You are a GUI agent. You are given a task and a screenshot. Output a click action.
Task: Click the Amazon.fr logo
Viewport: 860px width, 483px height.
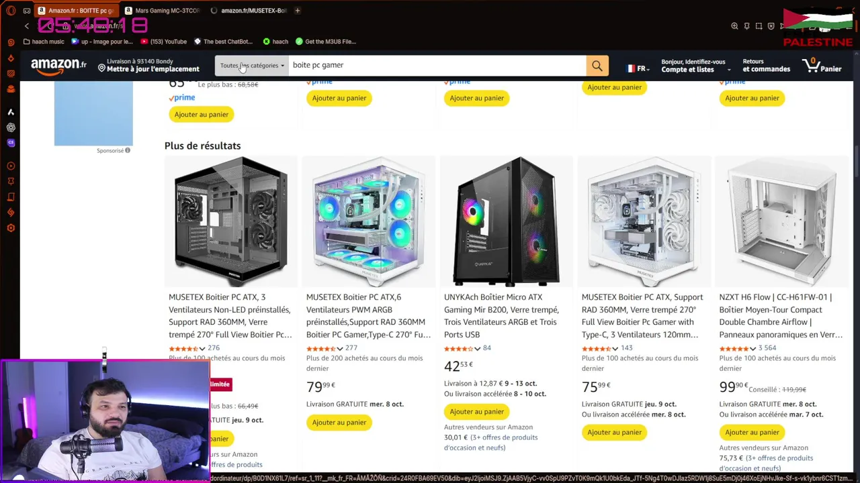pyautogui.click(x=58, y=65)
